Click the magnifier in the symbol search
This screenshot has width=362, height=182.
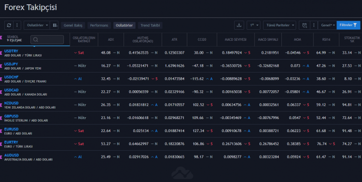(x=36, y=39)
